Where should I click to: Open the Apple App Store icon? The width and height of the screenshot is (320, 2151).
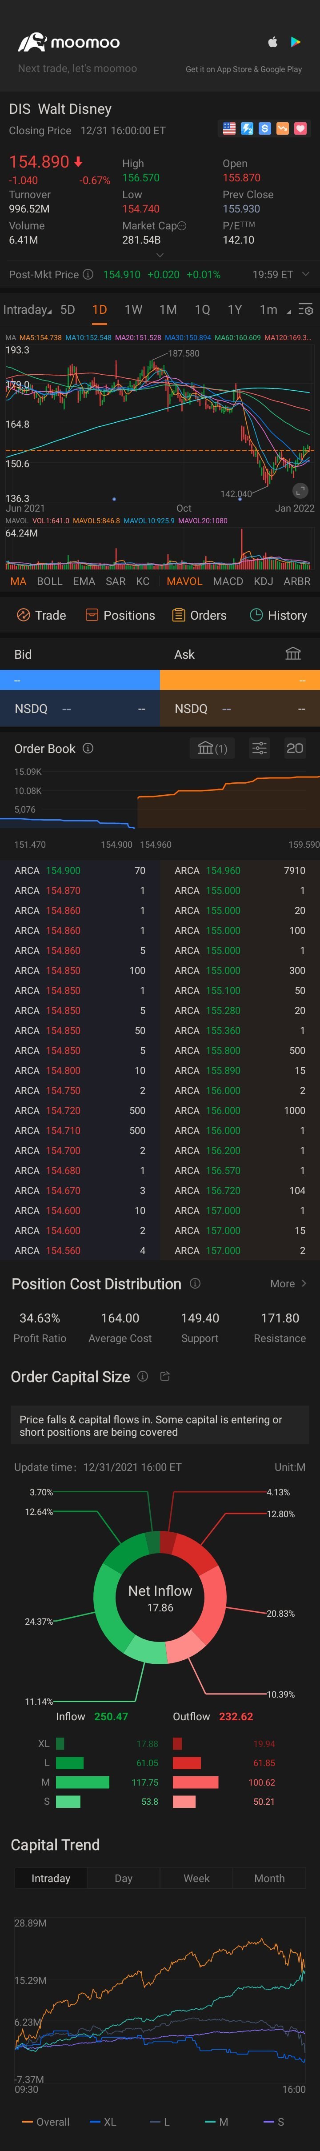point(272,42)
